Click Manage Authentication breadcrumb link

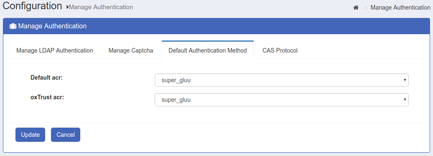tap(400, 8)
